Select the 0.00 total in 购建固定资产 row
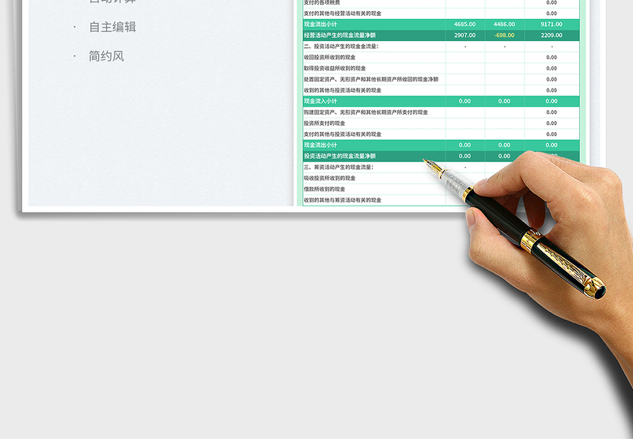This screenshot has height=439, width=633. pyautogui.click(x=552, y=112)
